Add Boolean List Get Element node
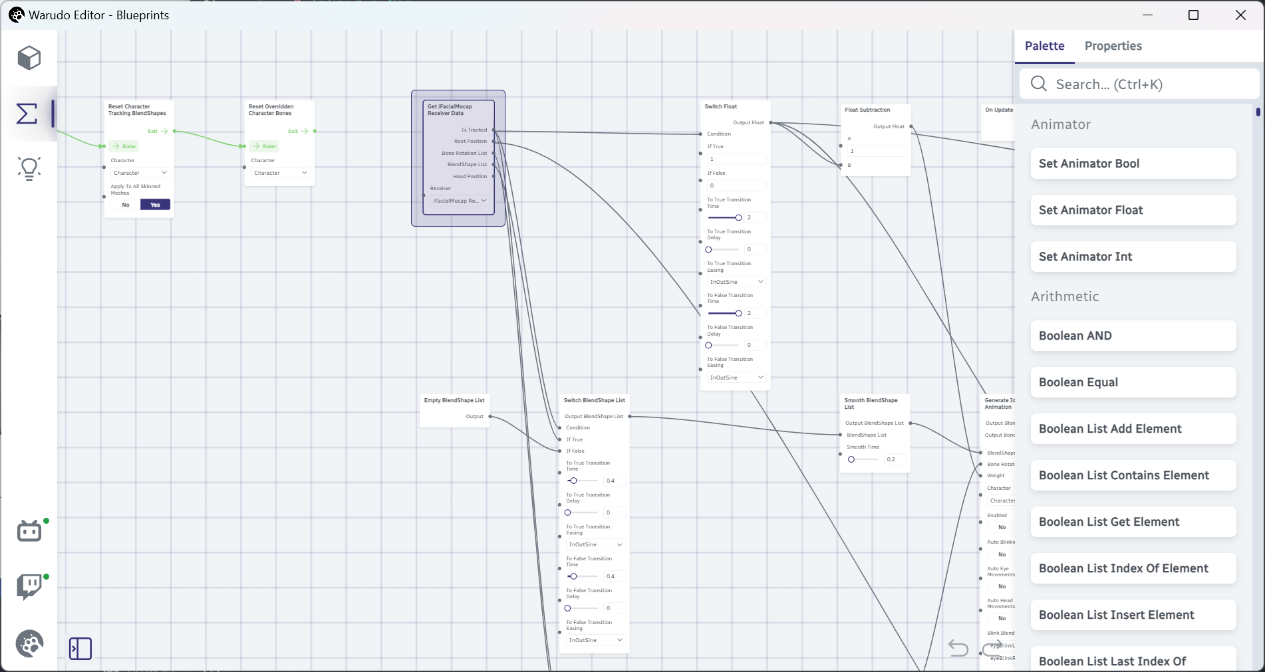 coord(1133,522)
